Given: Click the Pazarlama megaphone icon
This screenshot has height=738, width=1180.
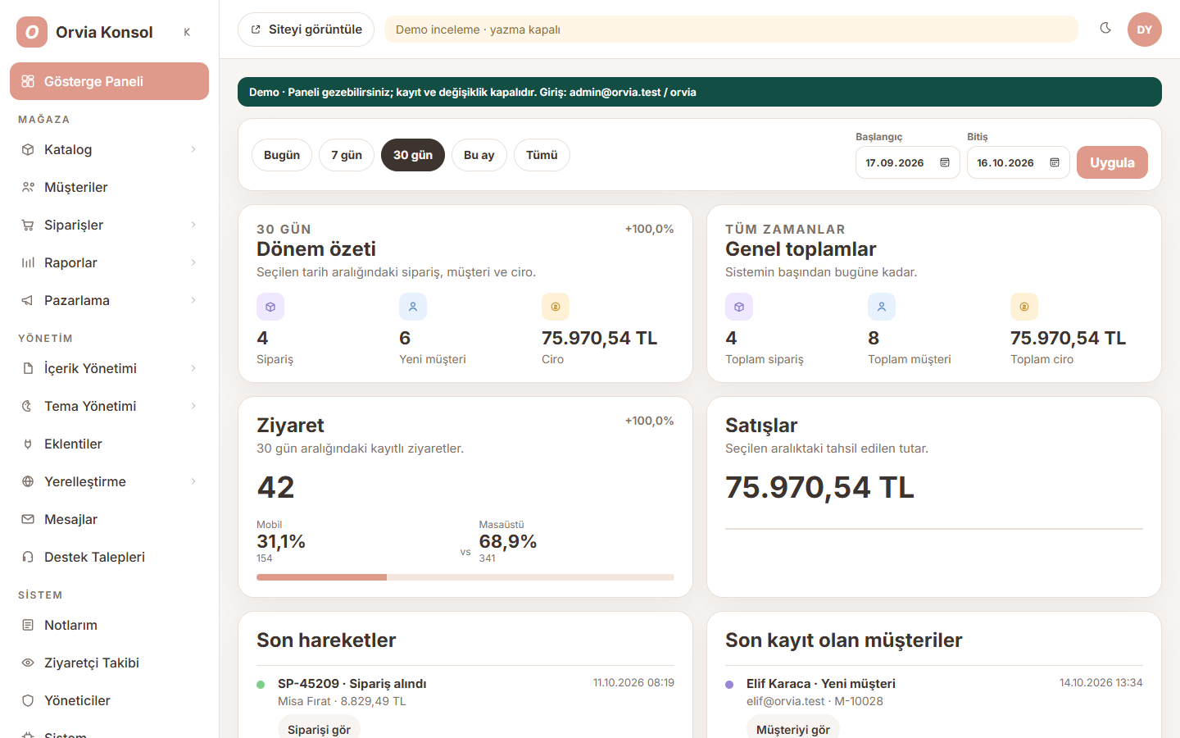Looking at the screenshot, I should click(28, 300).
